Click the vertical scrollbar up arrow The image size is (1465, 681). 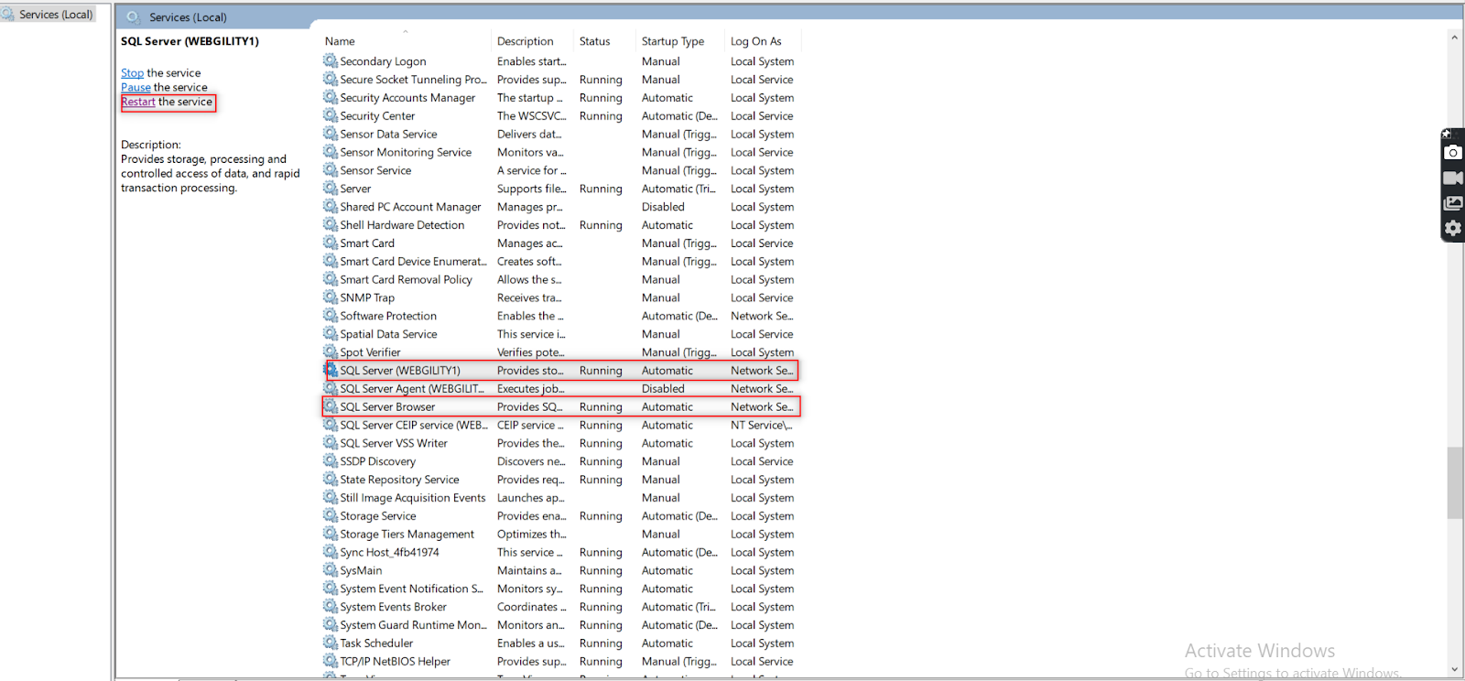coord(1455,38)
